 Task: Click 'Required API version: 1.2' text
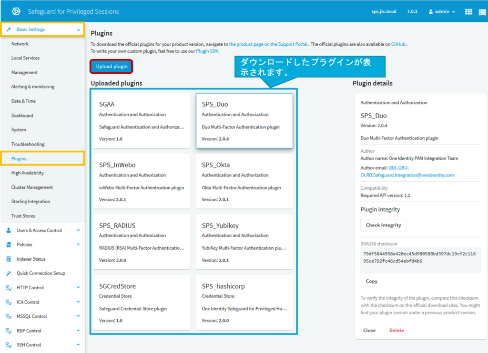385,196
